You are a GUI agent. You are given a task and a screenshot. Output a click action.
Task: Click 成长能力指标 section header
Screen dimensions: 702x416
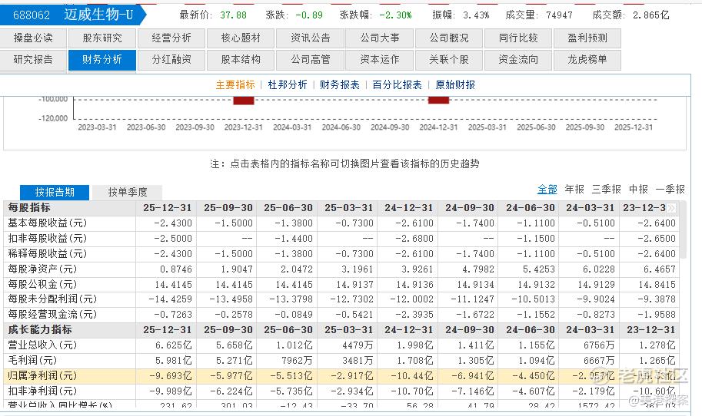pyautogui.click(x=40, y=330)
